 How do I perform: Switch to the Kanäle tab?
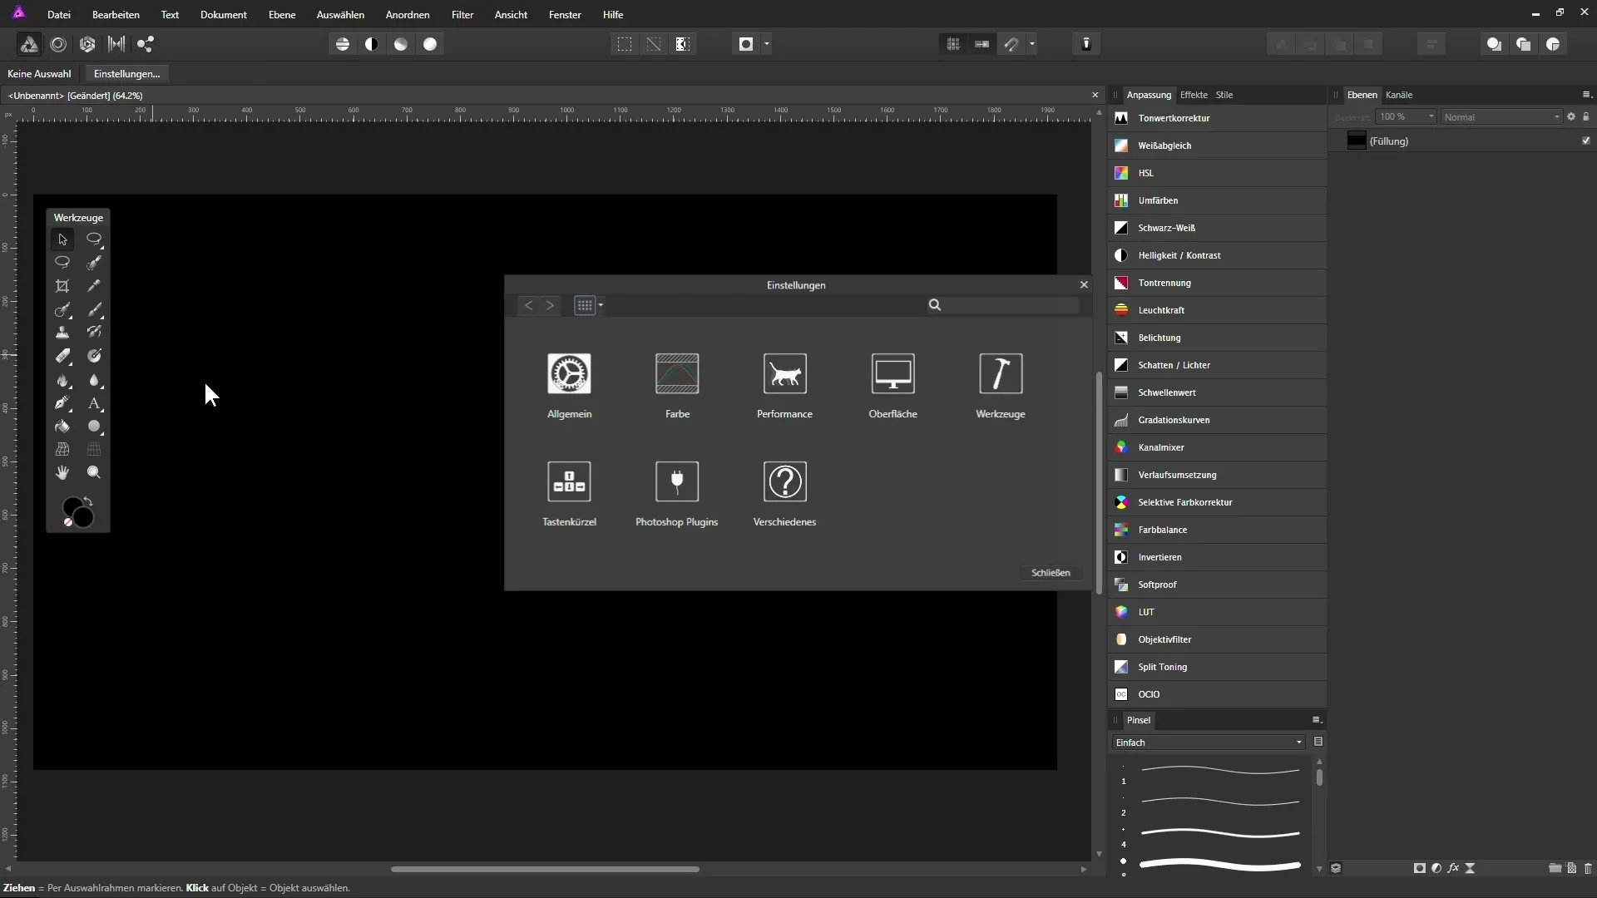click(x=1398, y=95)
